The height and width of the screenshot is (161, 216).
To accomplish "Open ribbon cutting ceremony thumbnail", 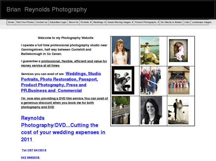I will click(151, 80).
